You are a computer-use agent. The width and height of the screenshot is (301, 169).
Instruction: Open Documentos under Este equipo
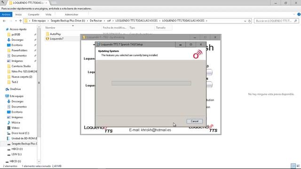[x=19, y=107]
